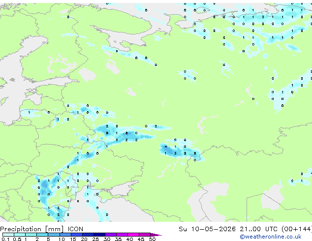
Task: Pick the legend swatch between 0.5 and 1
Action: coord(20,235)
